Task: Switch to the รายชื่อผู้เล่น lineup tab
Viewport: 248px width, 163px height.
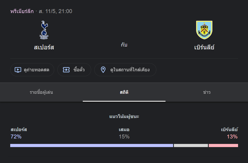Action: coord(41,92)
